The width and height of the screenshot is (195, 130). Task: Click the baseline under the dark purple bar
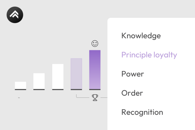click(x=95, y=90)
